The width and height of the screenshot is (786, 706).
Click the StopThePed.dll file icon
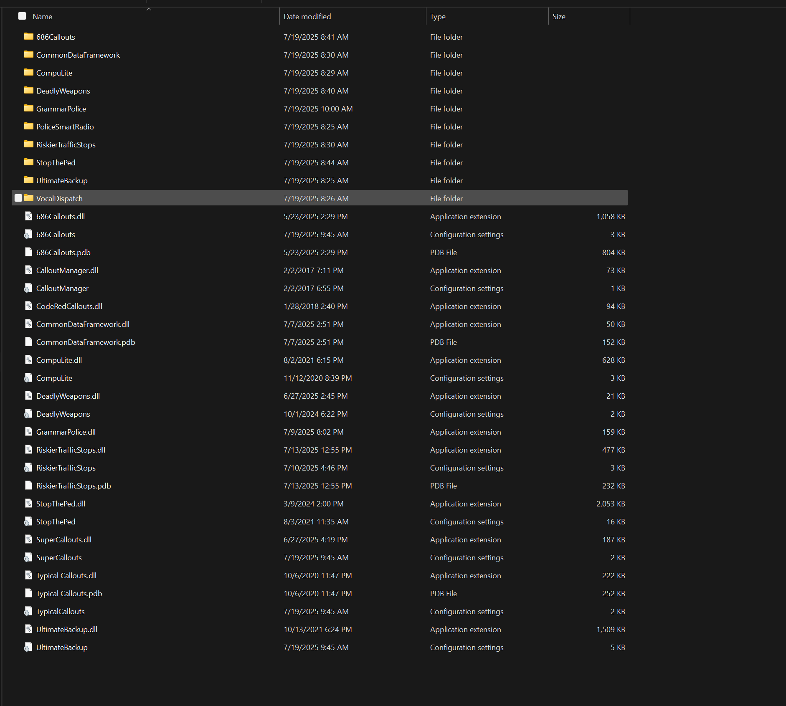point(28,503)
